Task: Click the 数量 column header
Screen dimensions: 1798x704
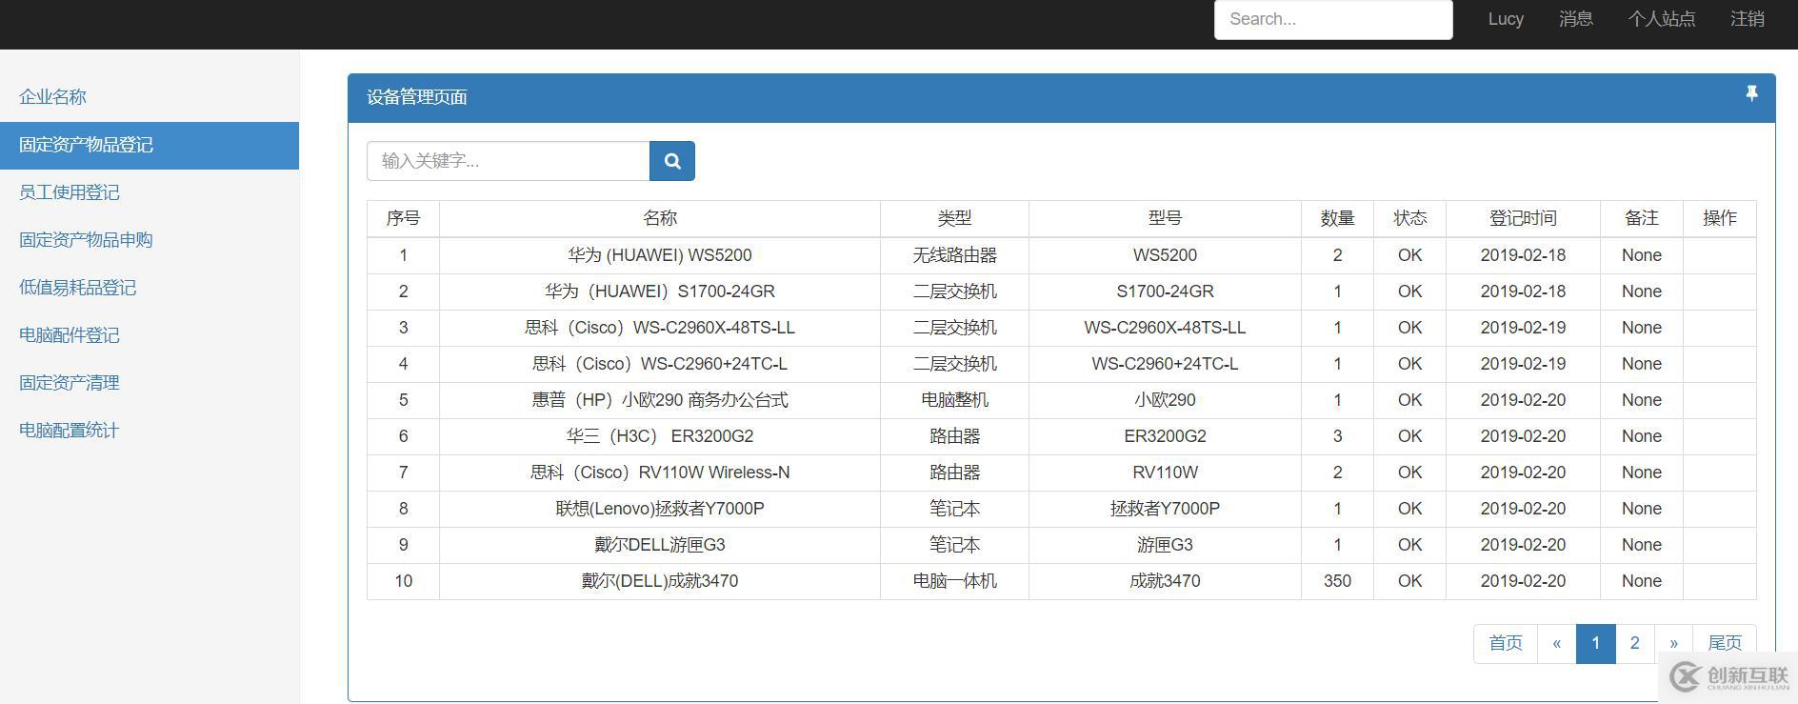Action: click(1337, 218)
